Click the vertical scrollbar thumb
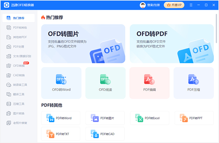Screen dimensions: 219x143 click(216, 29)
